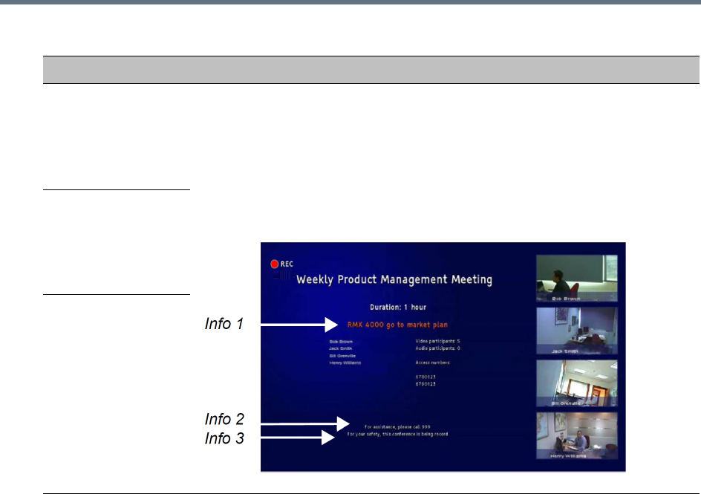
Task: Click the access number 6780123
Action: click(x=426, y=377)
